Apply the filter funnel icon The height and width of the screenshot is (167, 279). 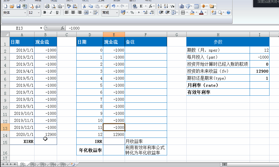click(x=172, y=6)
